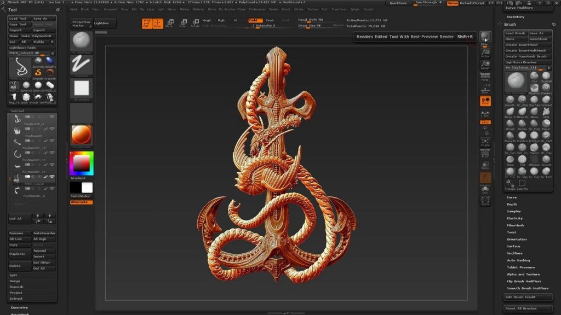Click the BPR render button
Viewport: 561px width, 315px height.
(485, 37)
